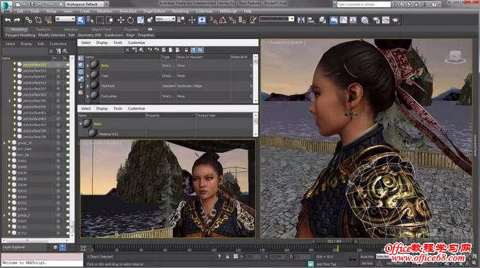Expand the EyeLashes material row
Viewport: 480px width, 268px height.
coord(88,96)
